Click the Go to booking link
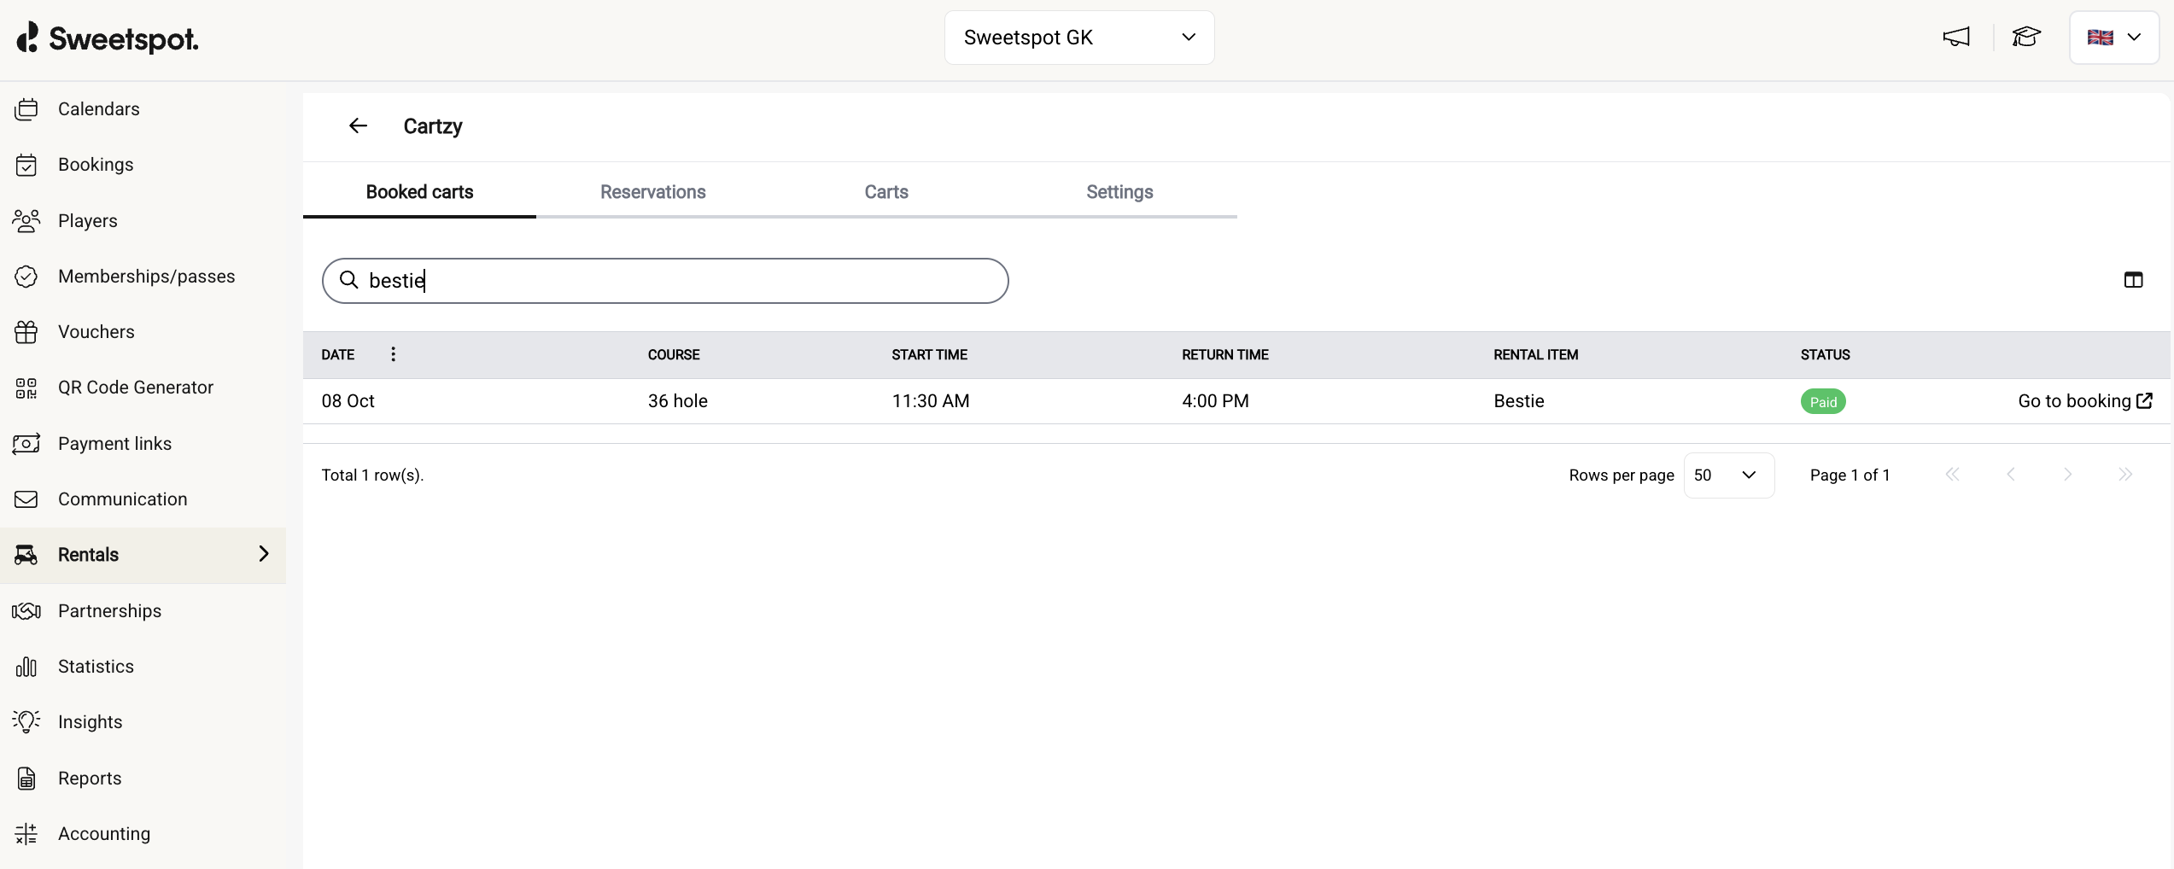 (2083, 401)
